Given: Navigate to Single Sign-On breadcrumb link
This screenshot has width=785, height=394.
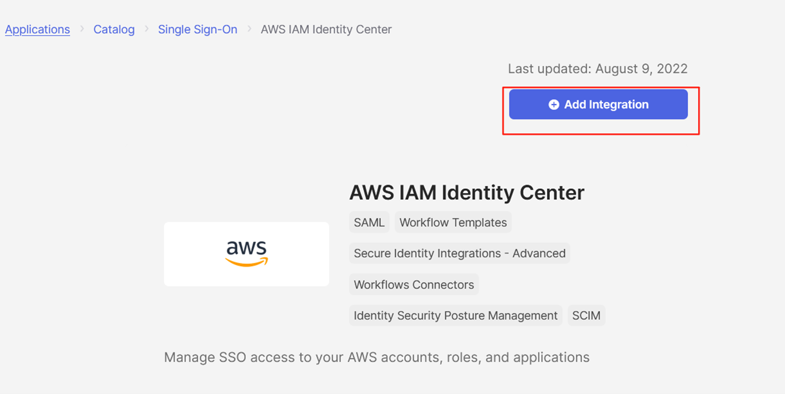Looking at the screenshot, I should [197, 29].
